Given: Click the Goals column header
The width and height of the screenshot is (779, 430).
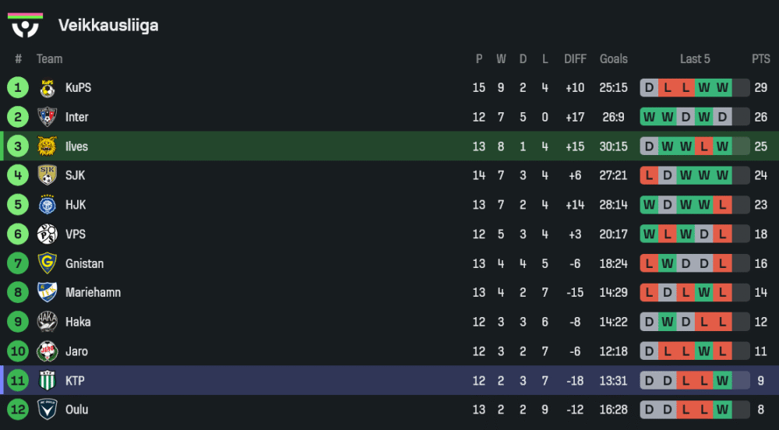Looking at the screenshot, I should click(x=613, y=59).
